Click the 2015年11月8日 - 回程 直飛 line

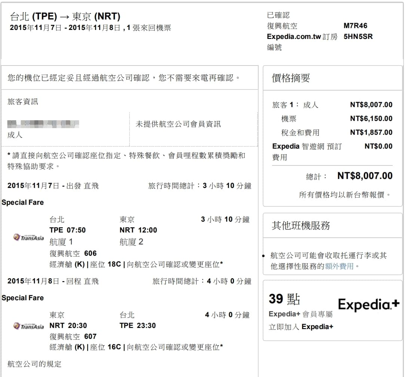click(x=53, y=281)
